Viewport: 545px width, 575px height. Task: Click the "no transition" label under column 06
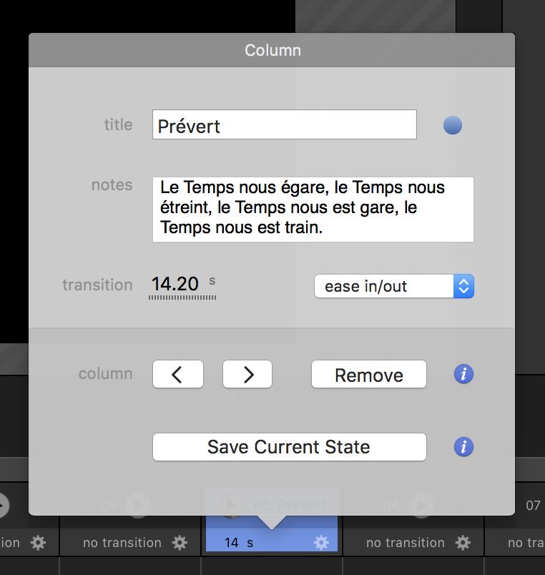[405, 543]
